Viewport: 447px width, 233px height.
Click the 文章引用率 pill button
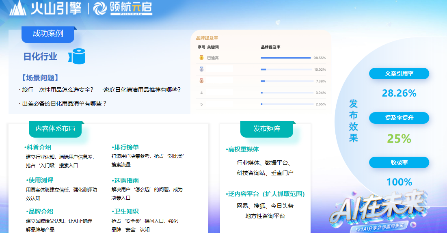coord(399,73)
